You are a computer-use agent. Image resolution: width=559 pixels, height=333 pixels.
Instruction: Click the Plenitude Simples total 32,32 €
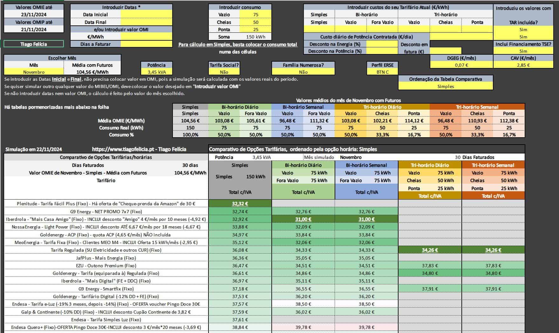240,204
